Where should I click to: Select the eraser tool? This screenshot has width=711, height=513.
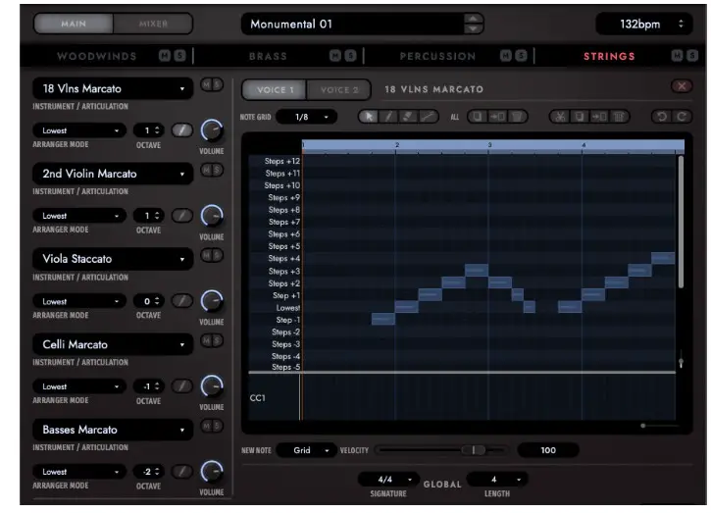coord(405,117)
